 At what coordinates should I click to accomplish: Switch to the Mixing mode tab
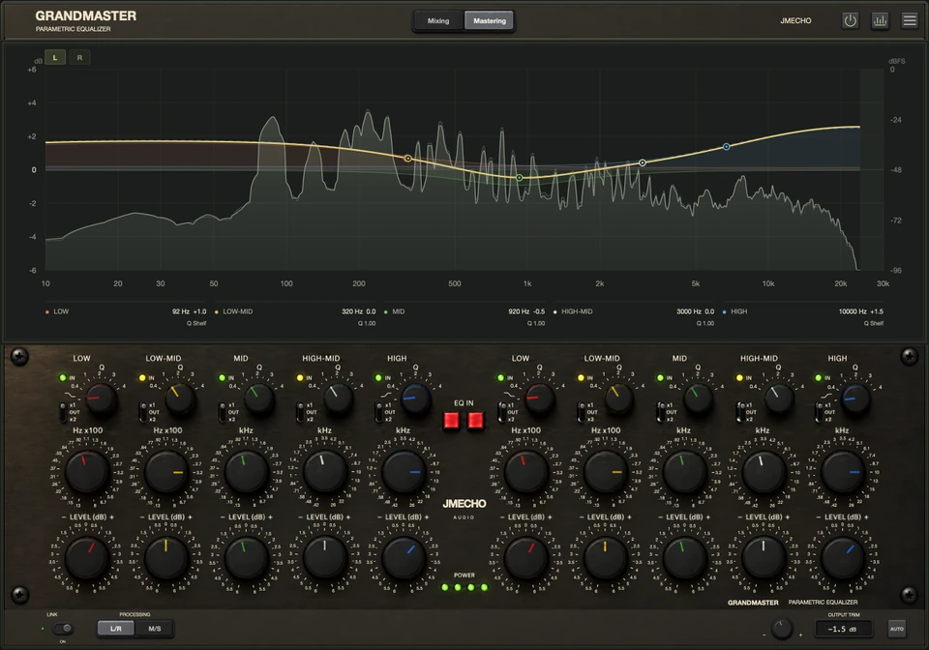[438, 20]
